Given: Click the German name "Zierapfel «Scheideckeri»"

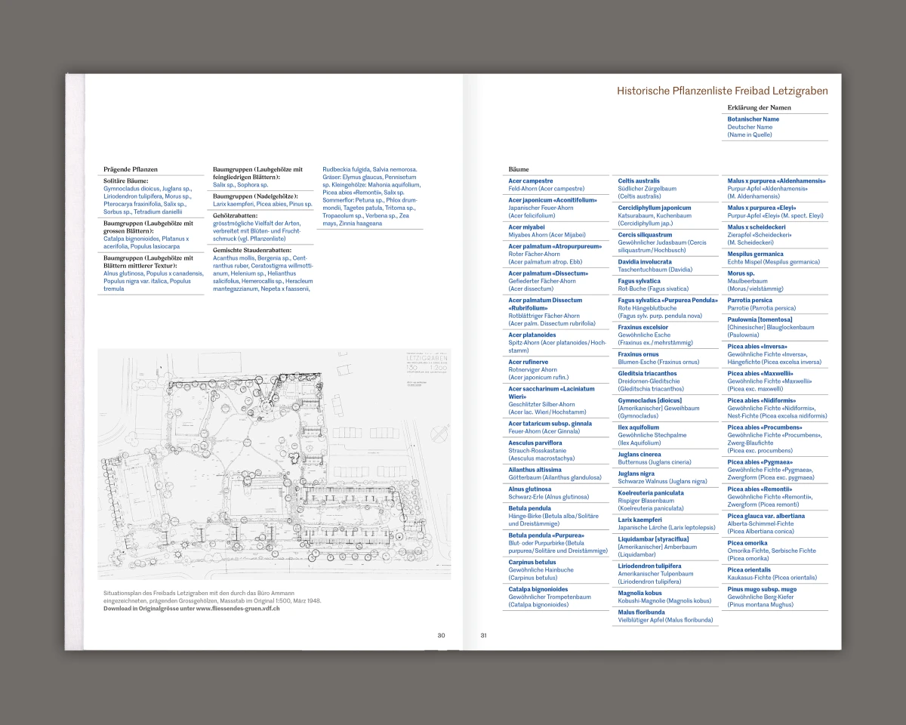Looking at the screenshot, I should (760, 235).
